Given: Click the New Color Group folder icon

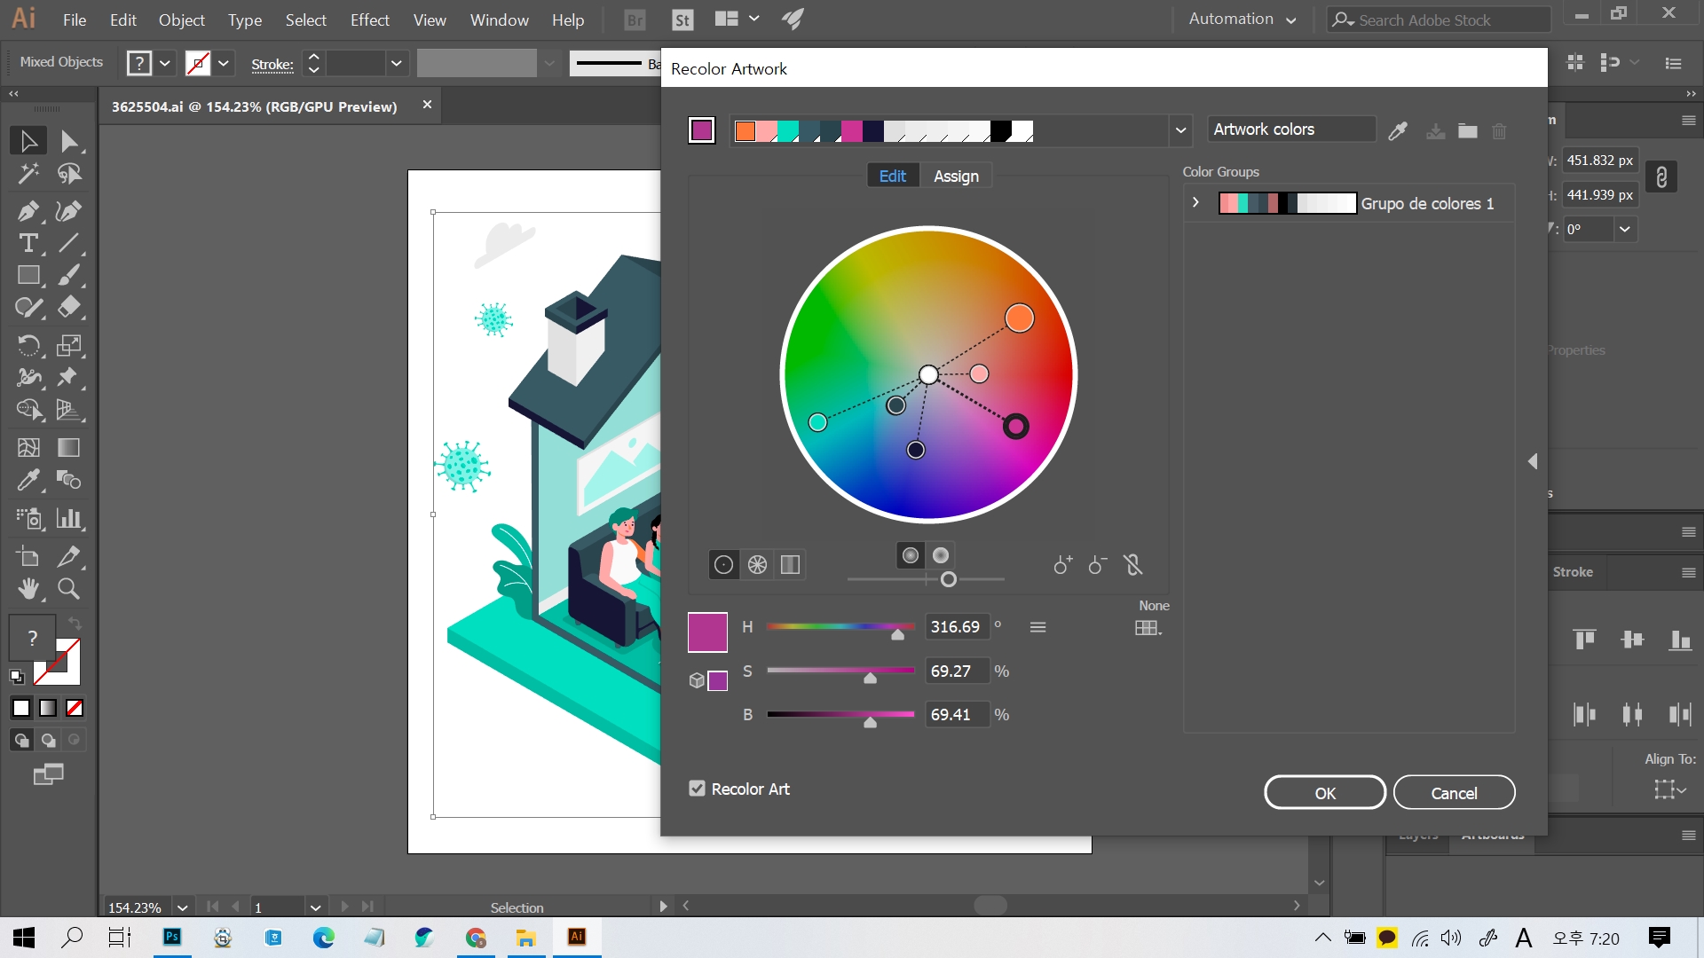Looking at the screenshot, I should [x=1467, y=131].
